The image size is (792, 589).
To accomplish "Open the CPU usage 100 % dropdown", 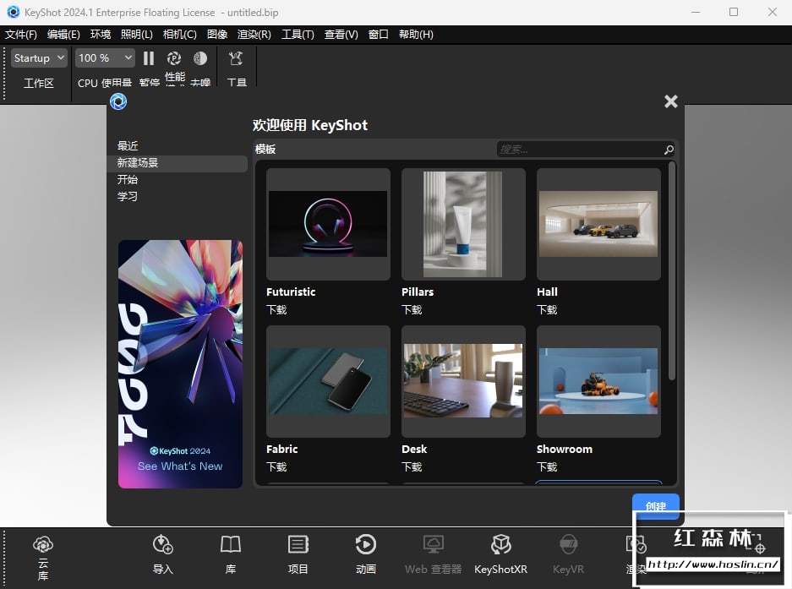I will pyautogui.click(x=105, y=58).
